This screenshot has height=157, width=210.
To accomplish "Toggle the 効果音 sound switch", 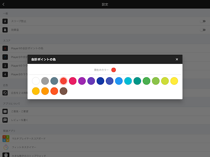I will pos(203,30).
